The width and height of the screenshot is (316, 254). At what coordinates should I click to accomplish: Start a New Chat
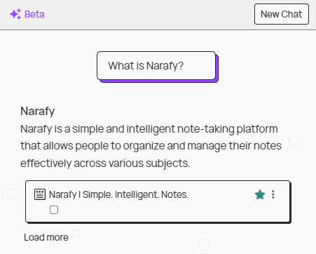click(282, 14)
